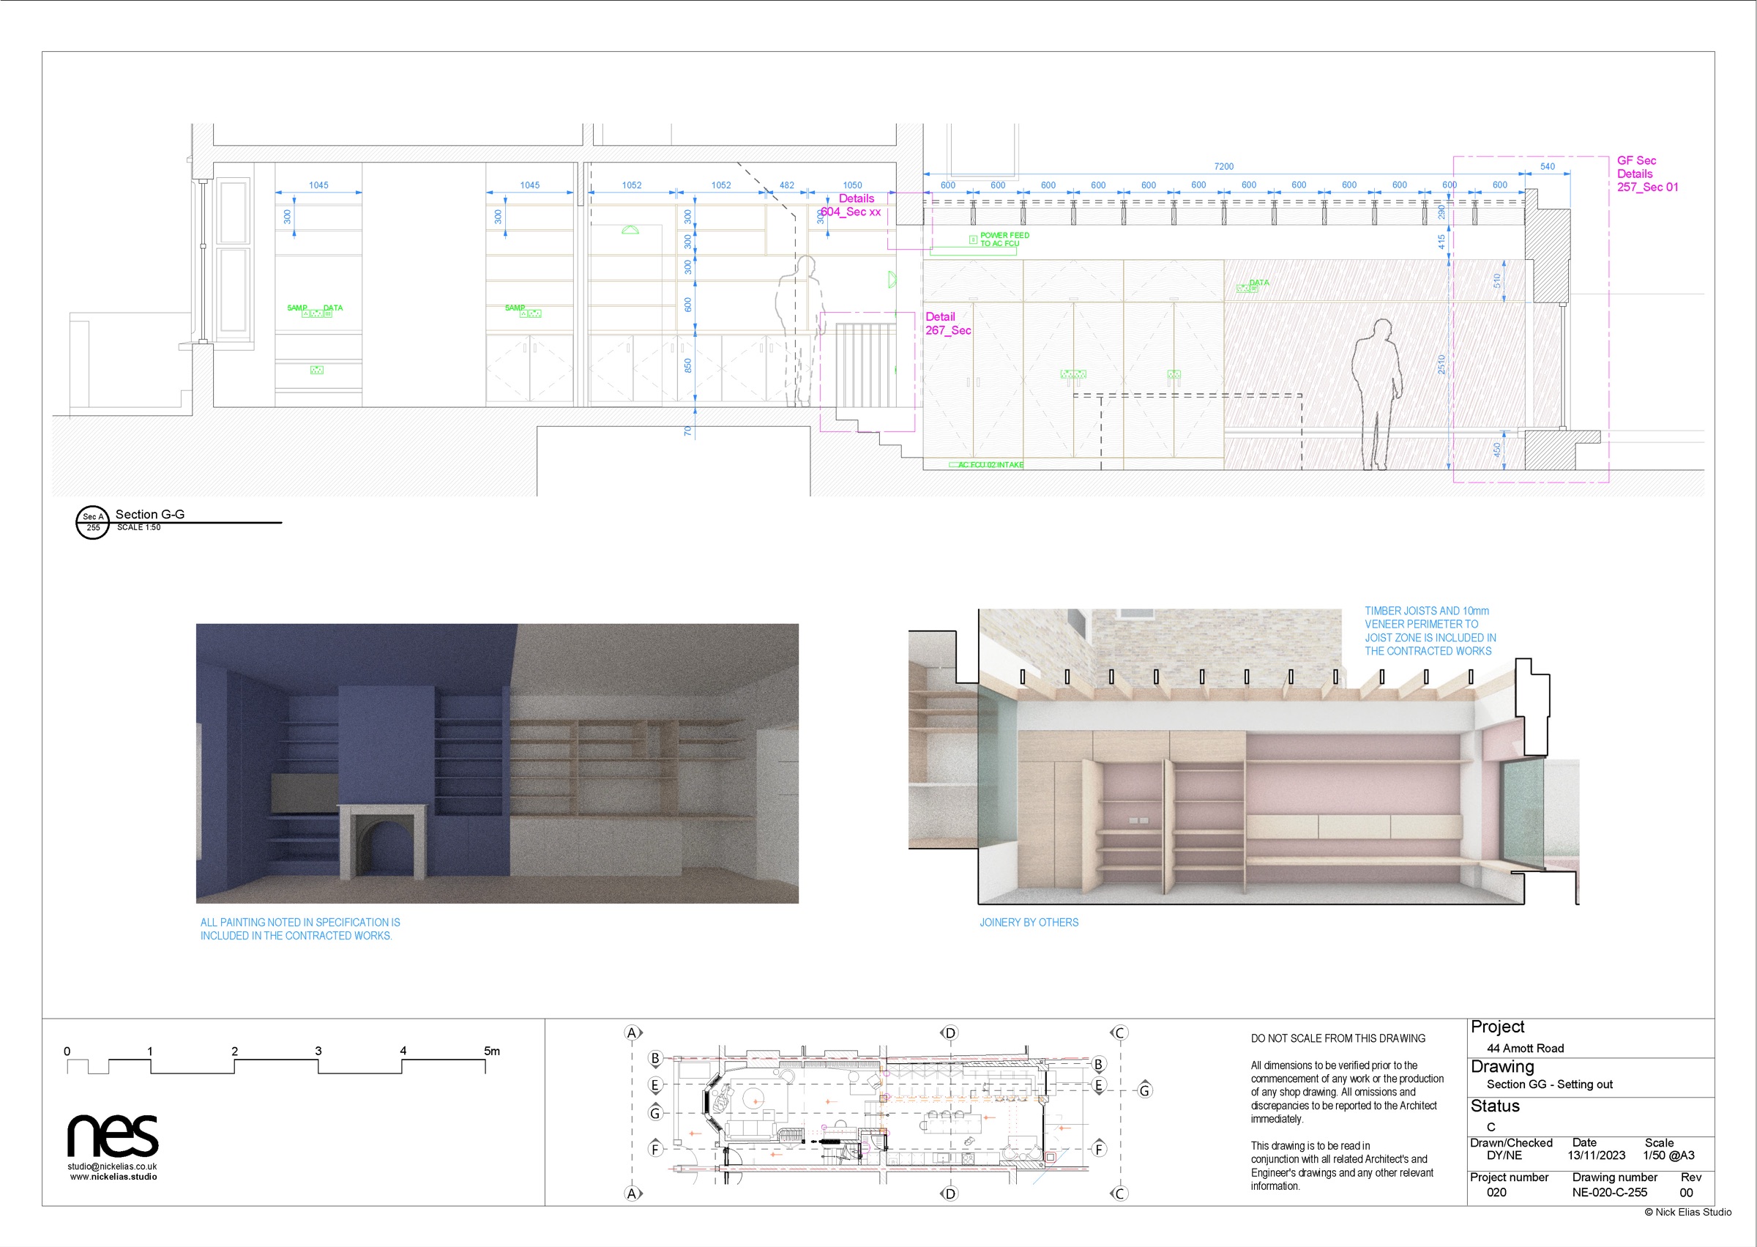This screenshot has width=1757, height=1247.
Task: Click the revision value 00
Action: click(1687, 1193)
